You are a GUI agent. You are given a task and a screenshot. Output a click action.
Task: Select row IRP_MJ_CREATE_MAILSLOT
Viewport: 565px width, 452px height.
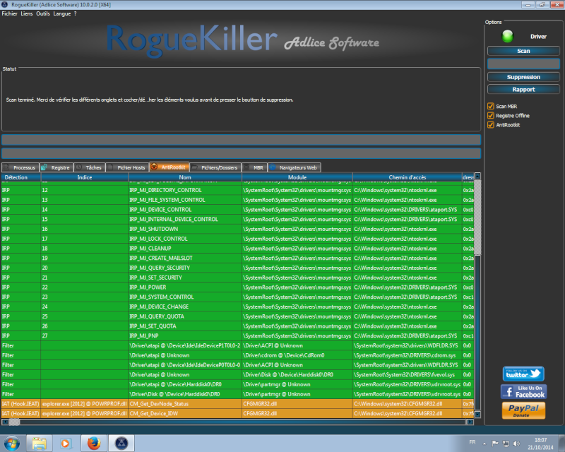pos(237,258)
